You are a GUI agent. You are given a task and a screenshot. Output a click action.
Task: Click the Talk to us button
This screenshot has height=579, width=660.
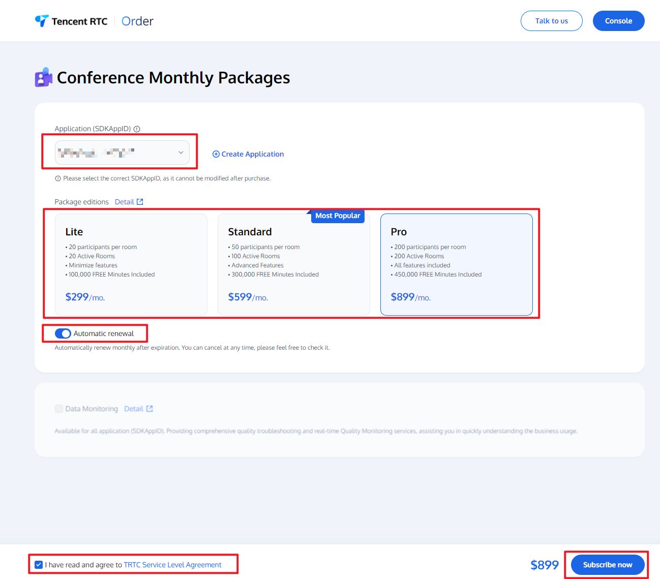pos(551,21)
